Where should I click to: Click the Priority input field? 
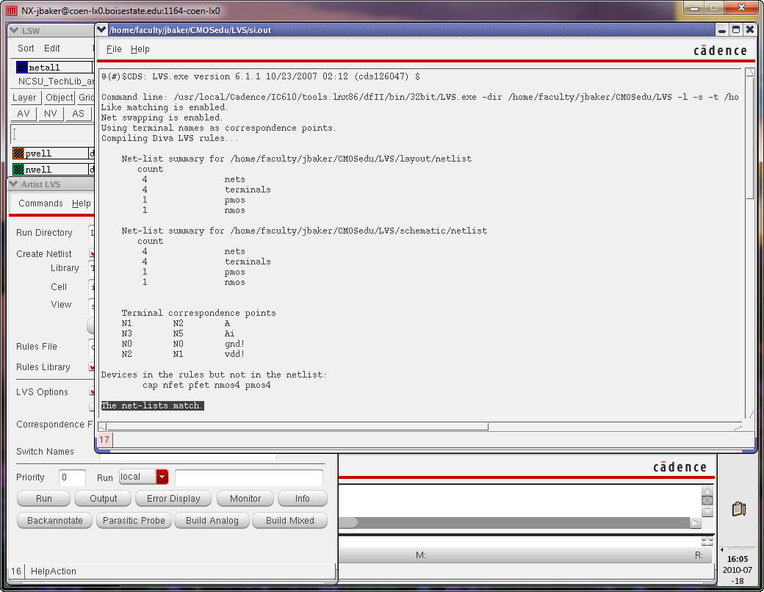(72, 477)
